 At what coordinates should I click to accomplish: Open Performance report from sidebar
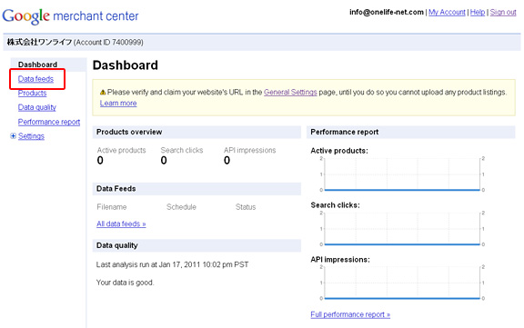click(49, 122)
